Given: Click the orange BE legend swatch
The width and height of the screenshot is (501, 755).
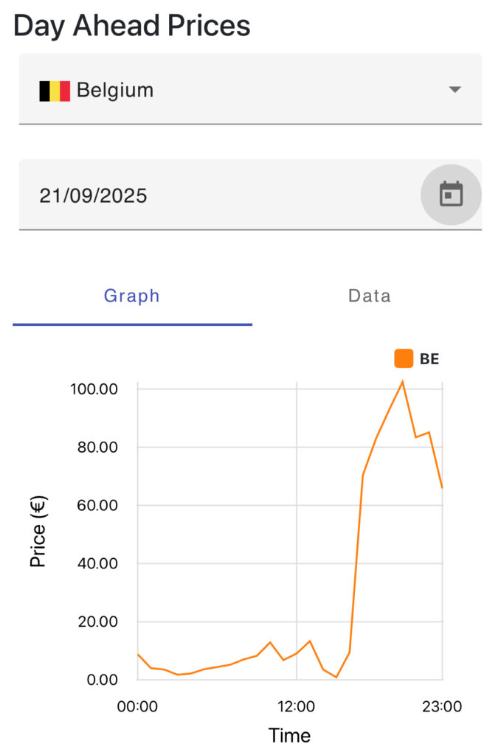Looking at the screenshot, I should (404, 359).
